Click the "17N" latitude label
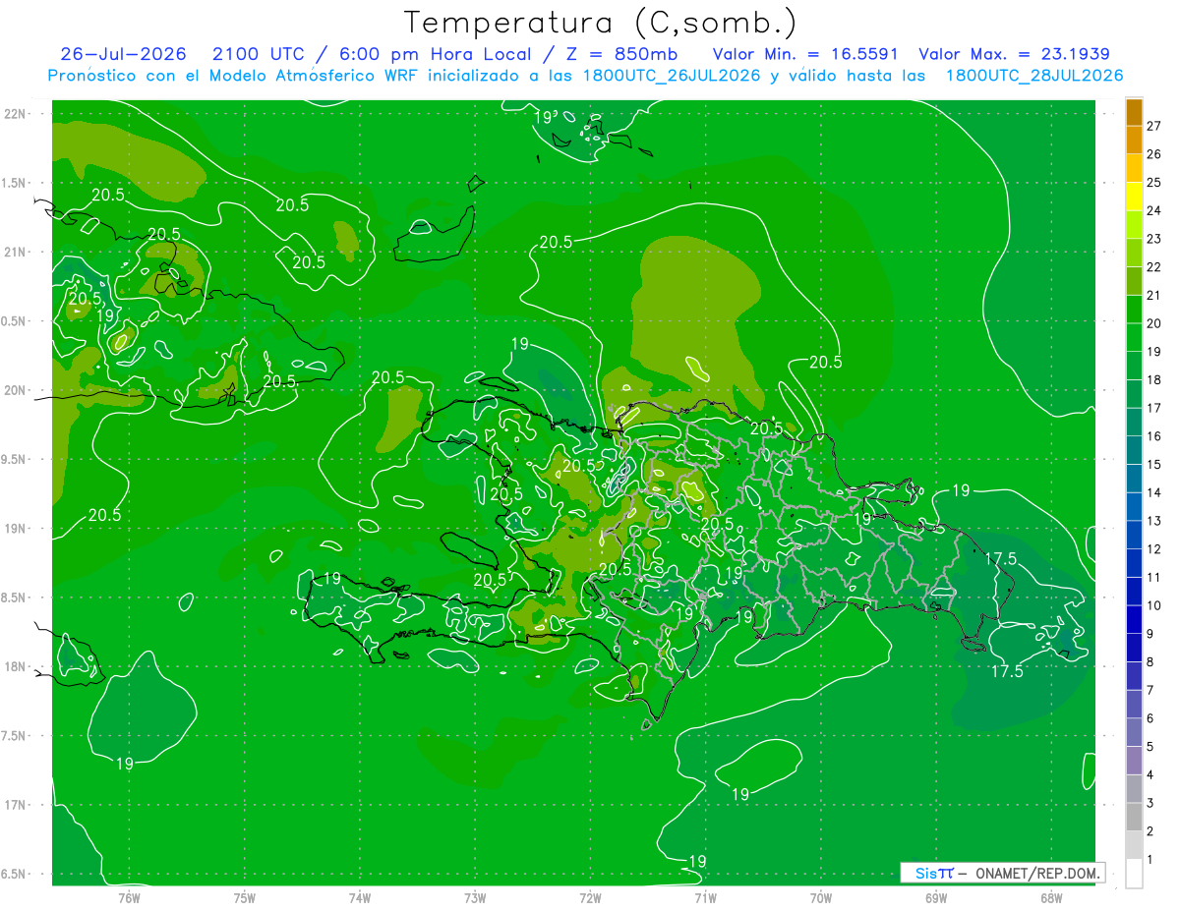The height and width of the screenshot is (911, 1180). coord(15,805)
